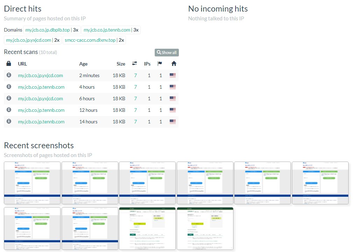The height and width of the screenshot is (252, 357).
Task: Open domain tag my.jcb.co.jp.yxjcd.com
Action: [x=29, y=40]
